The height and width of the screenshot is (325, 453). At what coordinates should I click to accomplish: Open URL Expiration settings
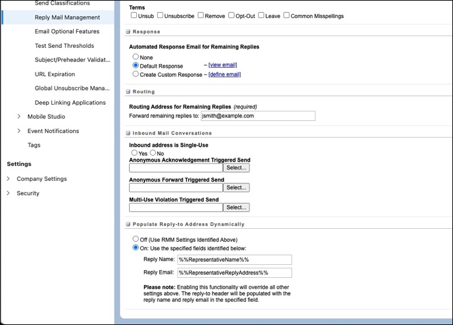click(x=55, y=74)
